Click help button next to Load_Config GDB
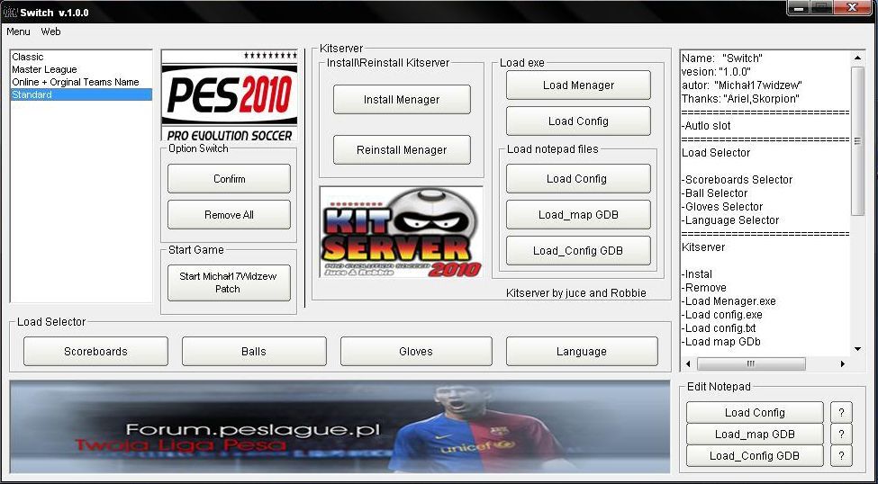The height and width of the screenshot is (484, 878). click(x=839, y=456)
